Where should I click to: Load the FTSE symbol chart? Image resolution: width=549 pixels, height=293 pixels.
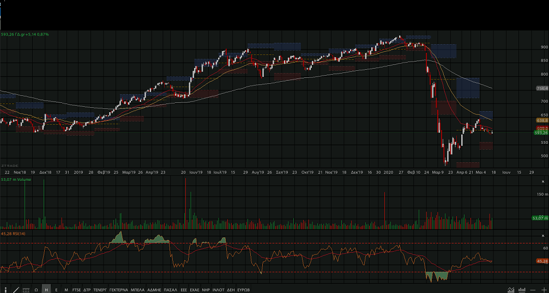pyautogui.click(x=76, y=290)
